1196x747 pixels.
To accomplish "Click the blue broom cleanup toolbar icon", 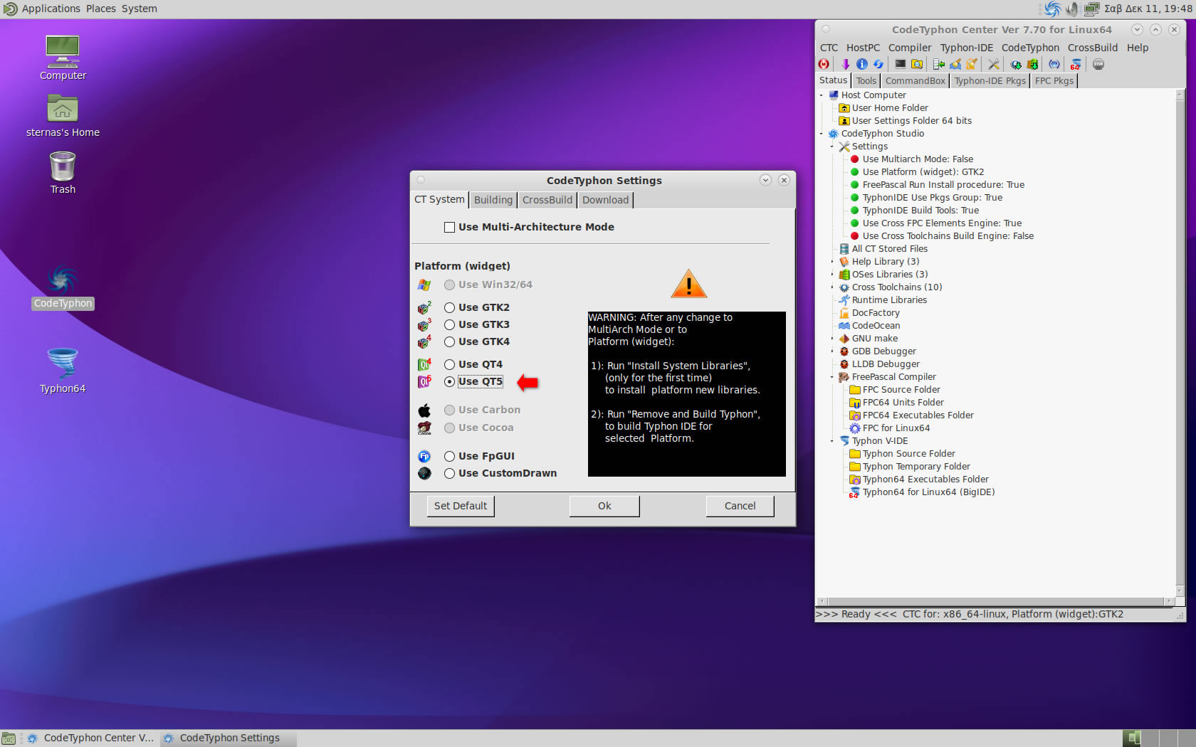I will point(955,64).
